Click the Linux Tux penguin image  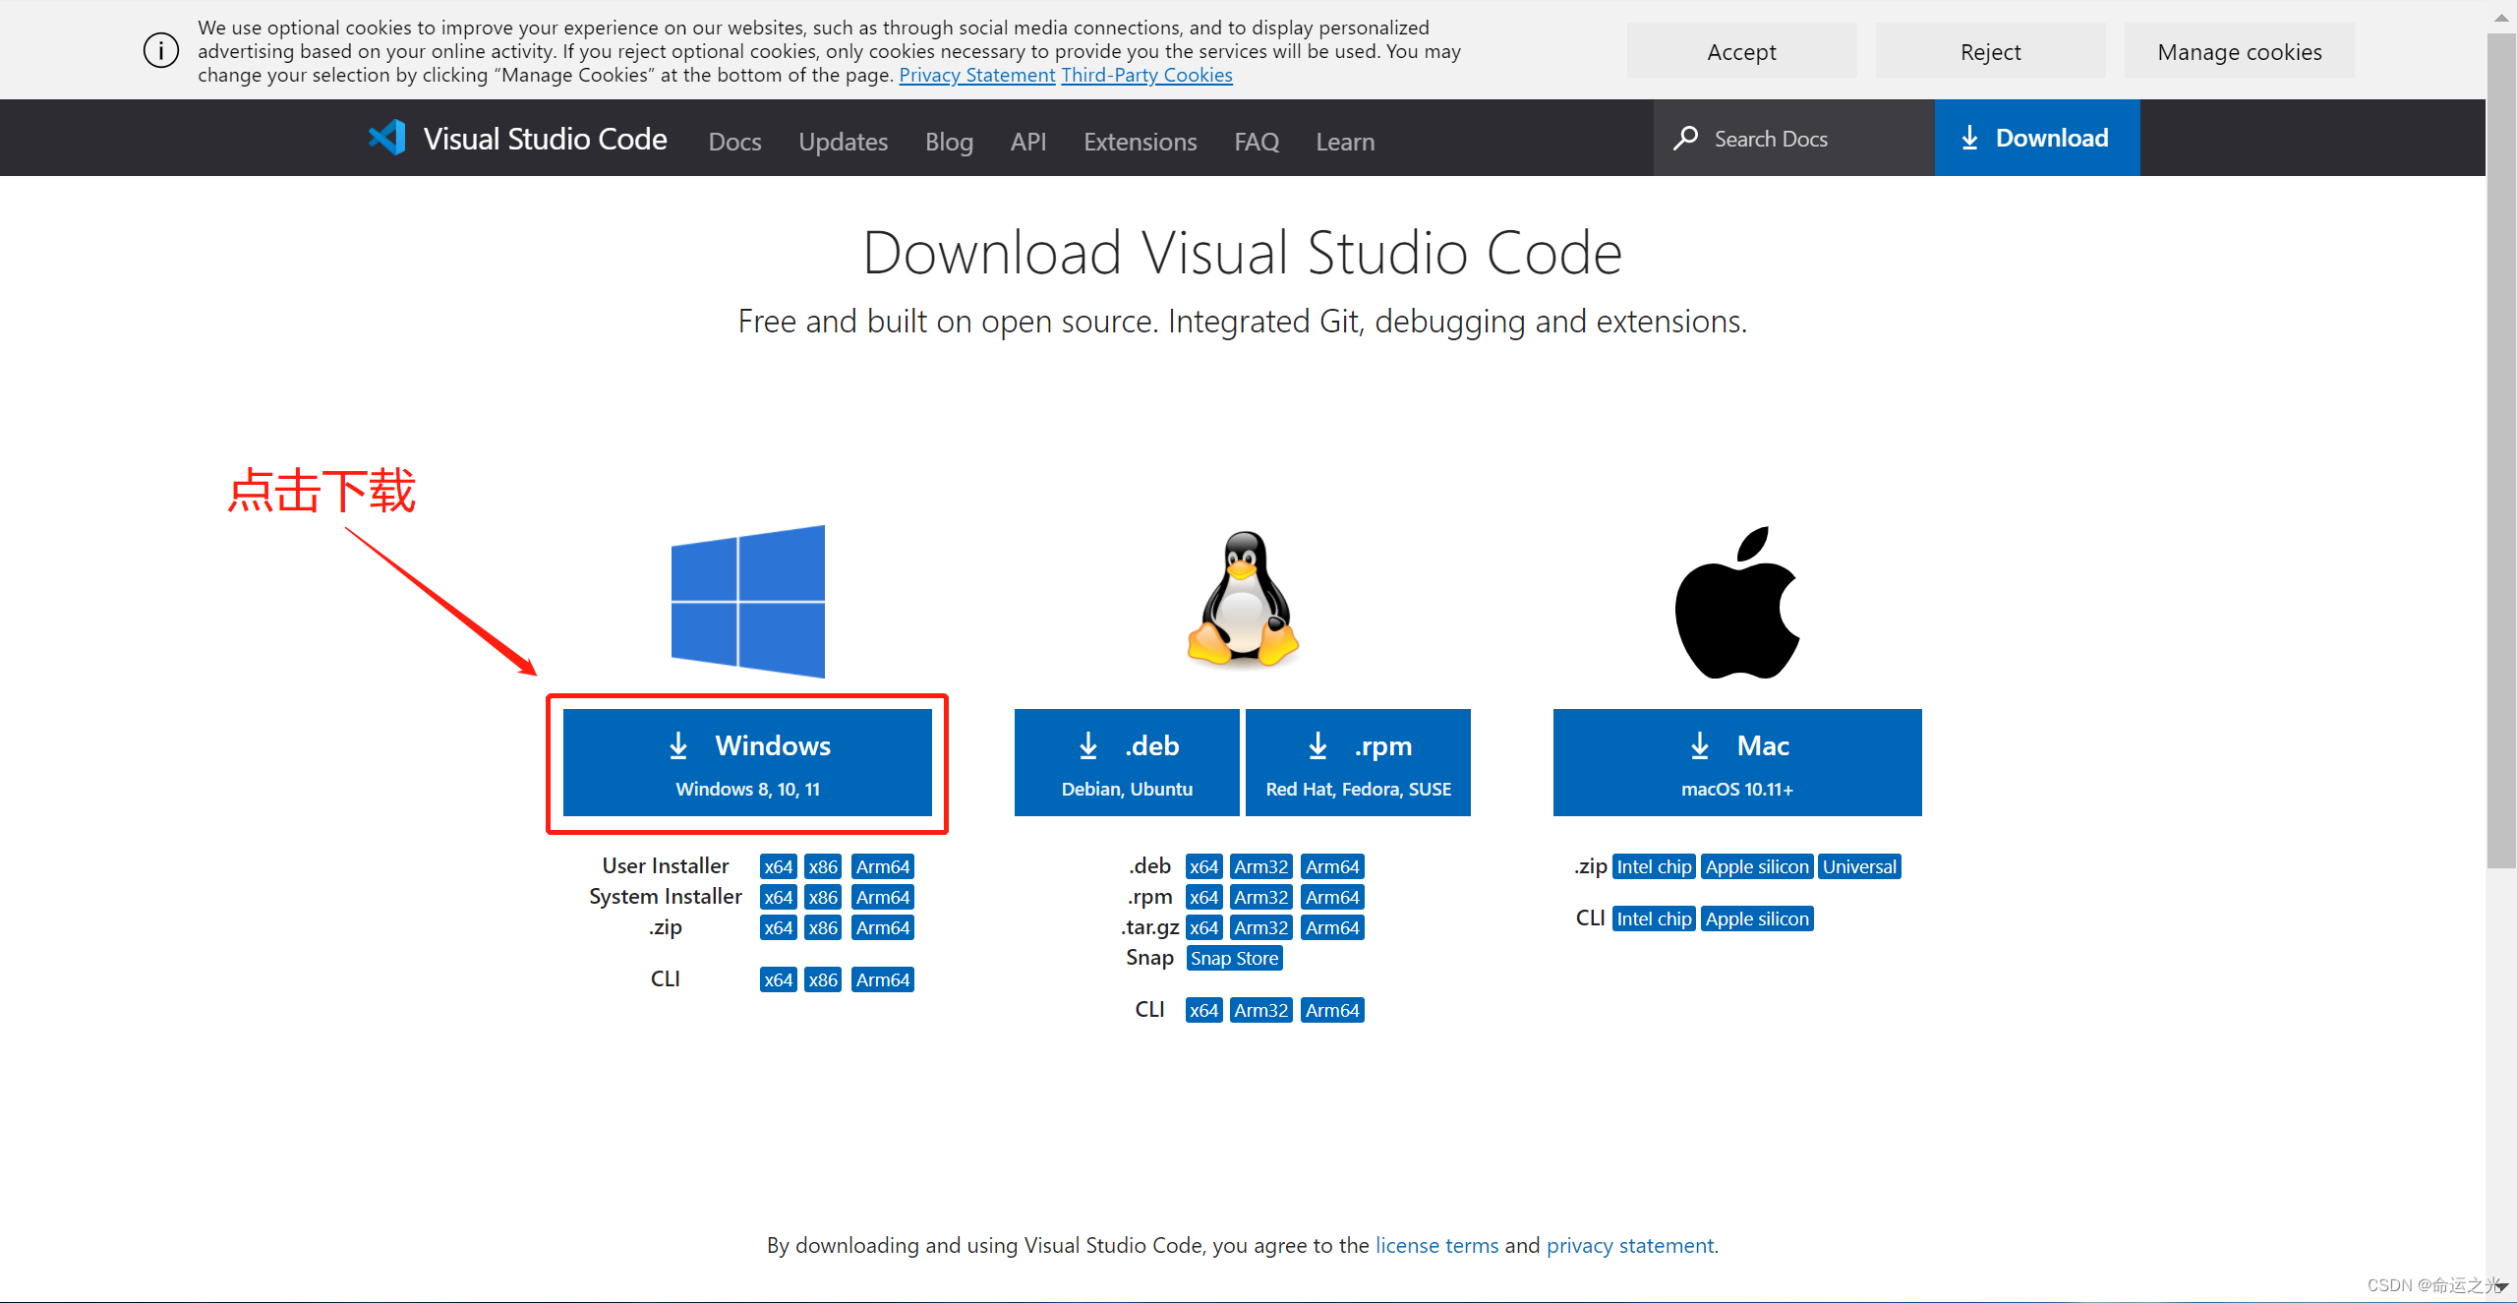pyautogui.click(x=1243, y=599)
